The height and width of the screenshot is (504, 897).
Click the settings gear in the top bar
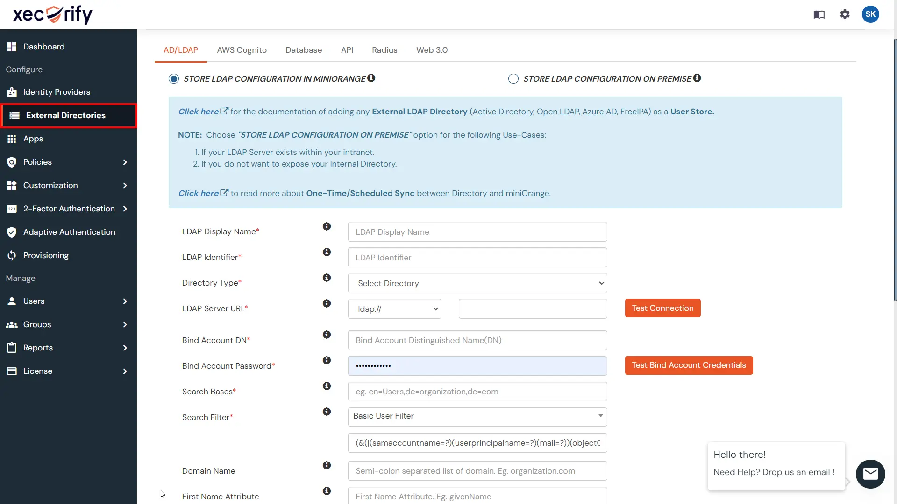pos(845,14)
